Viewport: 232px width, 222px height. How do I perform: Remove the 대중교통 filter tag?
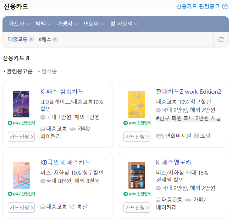(31, 39)
